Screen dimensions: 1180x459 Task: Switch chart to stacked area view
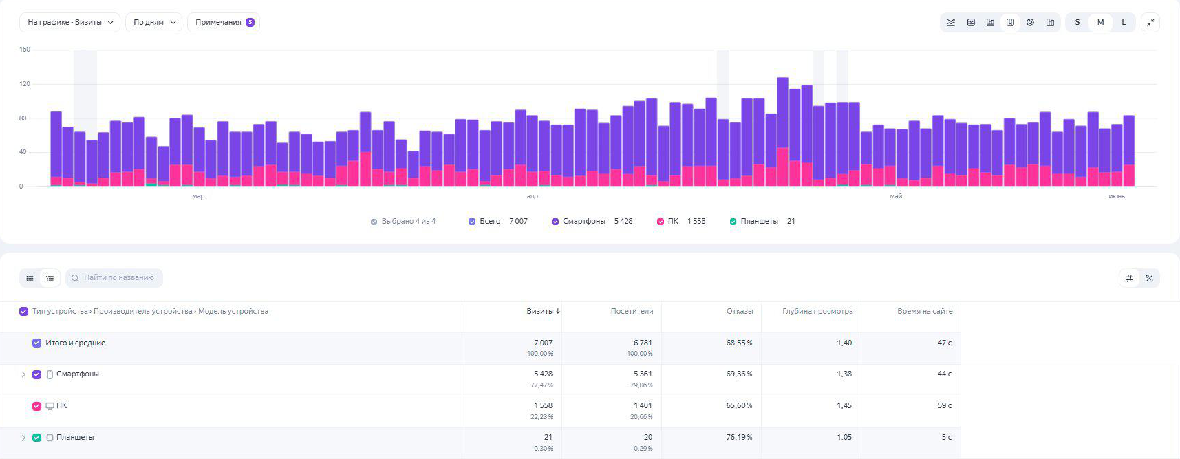click(971, 23)
